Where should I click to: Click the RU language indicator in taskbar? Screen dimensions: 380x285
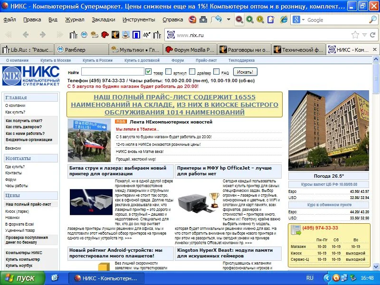pos(310,278)
